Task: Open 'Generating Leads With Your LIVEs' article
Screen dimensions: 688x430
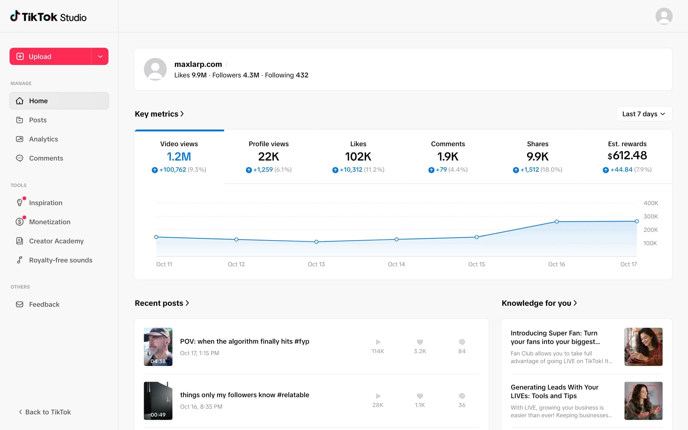Action: [x=586, y=401]
